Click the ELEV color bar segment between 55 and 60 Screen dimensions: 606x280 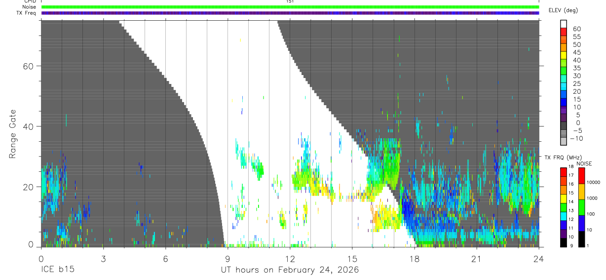coord(564,33)
